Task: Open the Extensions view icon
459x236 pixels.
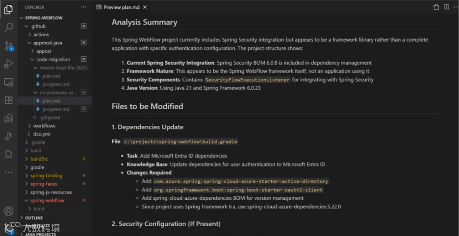Action: (8, 100)
